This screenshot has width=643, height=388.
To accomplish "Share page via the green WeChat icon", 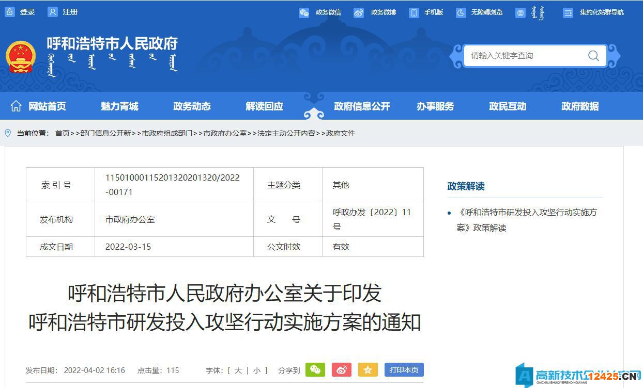I will coord(315,370).
